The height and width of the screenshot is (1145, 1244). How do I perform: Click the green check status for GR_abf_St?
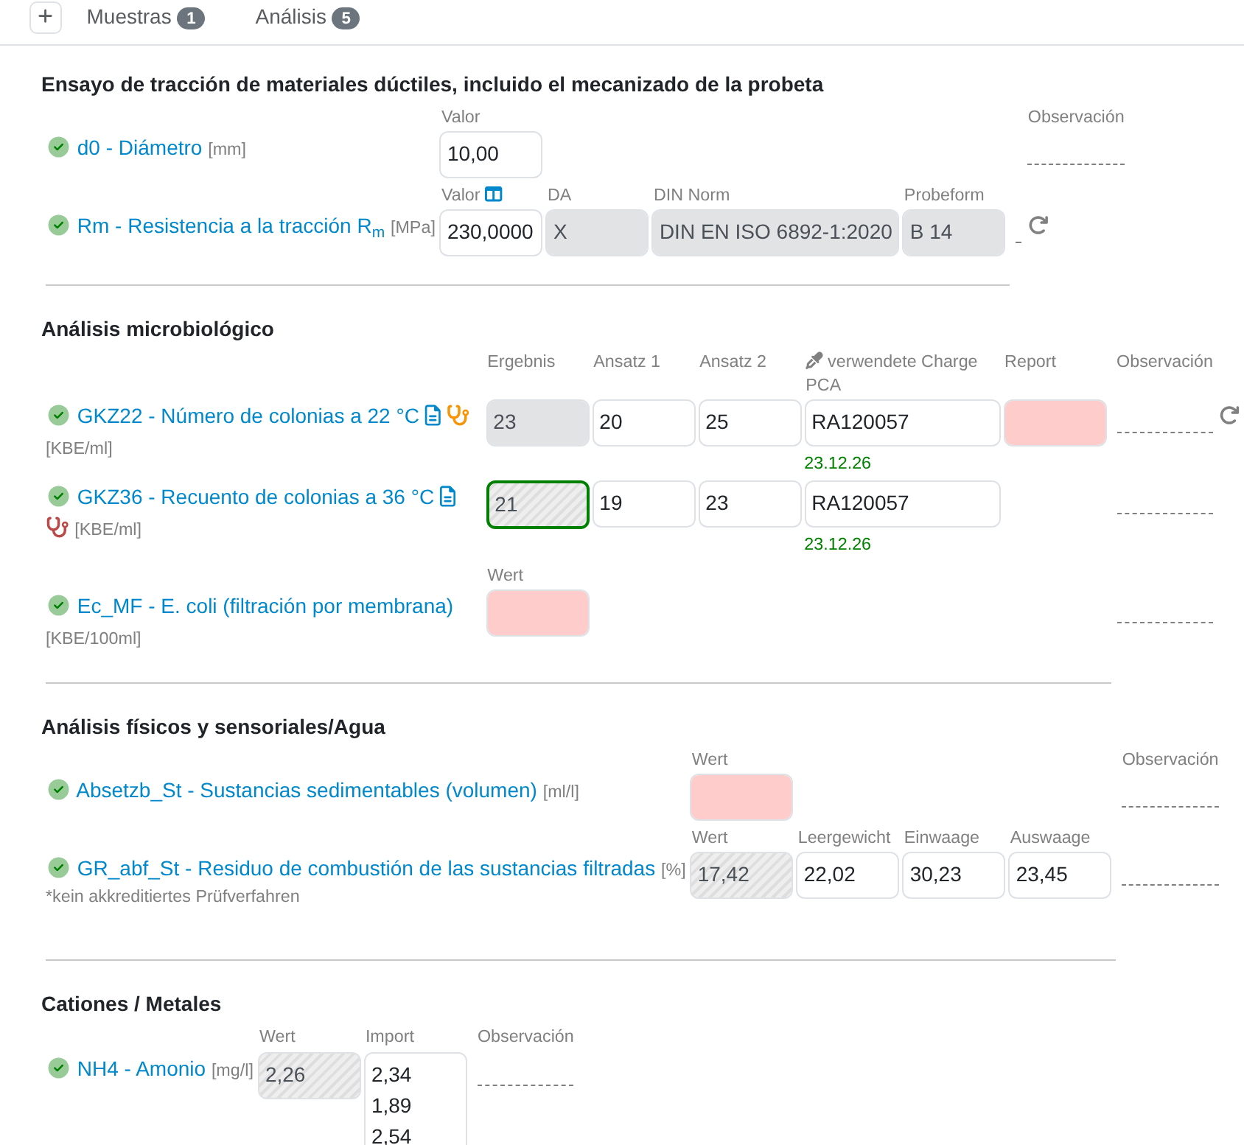[58, 868]
